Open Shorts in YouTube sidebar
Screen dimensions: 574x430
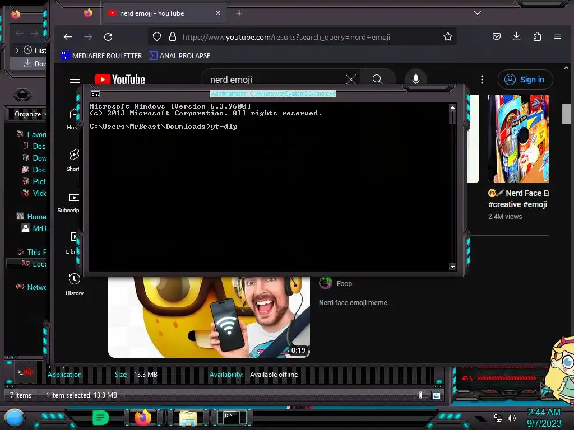[x=73, y=160]
